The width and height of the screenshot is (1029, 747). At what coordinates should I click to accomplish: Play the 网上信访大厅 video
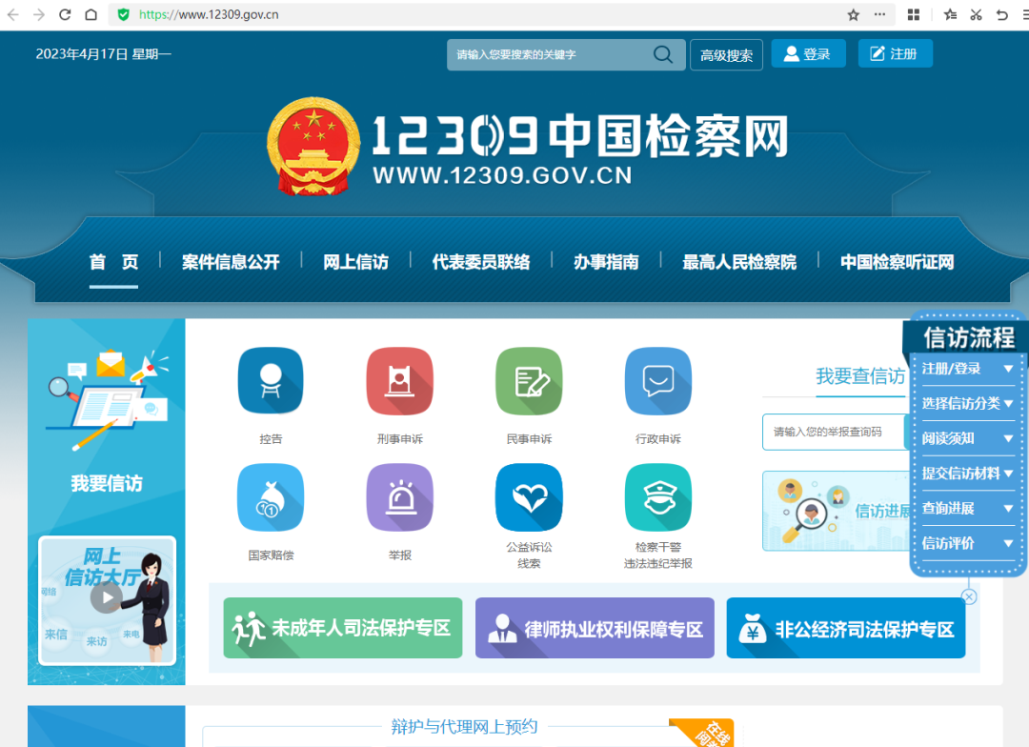tap(107, 597)
